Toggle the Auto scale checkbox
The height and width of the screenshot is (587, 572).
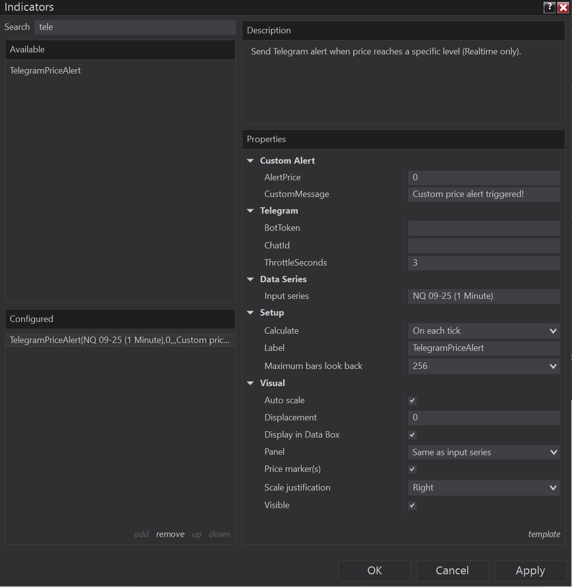412,401
